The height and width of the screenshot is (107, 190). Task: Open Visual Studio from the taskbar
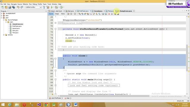pyautogui.click(x=39, y=105)
